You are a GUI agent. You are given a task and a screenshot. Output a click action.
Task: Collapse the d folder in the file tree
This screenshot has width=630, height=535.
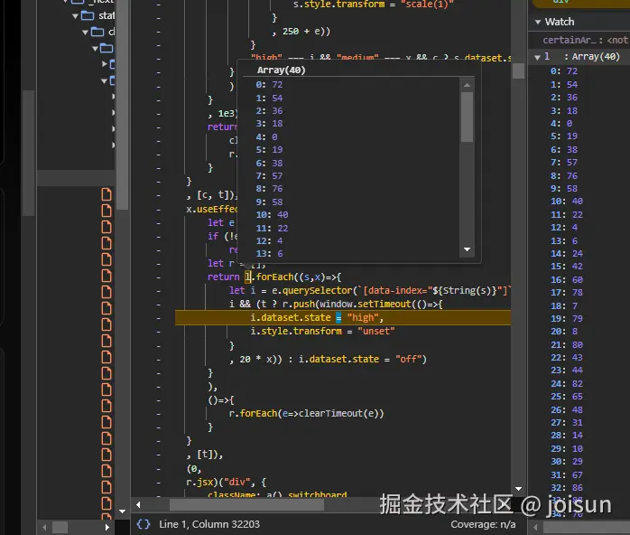click(85, 33)
